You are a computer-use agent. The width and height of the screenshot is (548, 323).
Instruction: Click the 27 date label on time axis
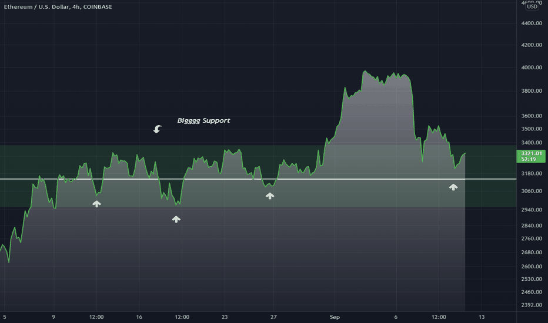coord(273,317)
